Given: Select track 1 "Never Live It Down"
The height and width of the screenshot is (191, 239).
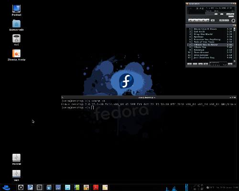Looking at the screenshot, I should [210, 29].
